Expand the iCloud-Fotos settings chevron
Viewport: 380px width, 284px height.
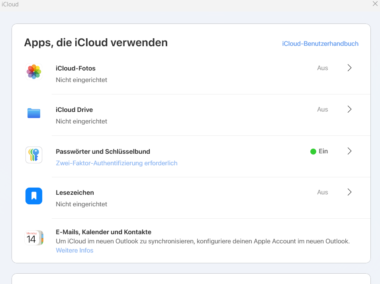pyautogui.click(x=349, y=68)
